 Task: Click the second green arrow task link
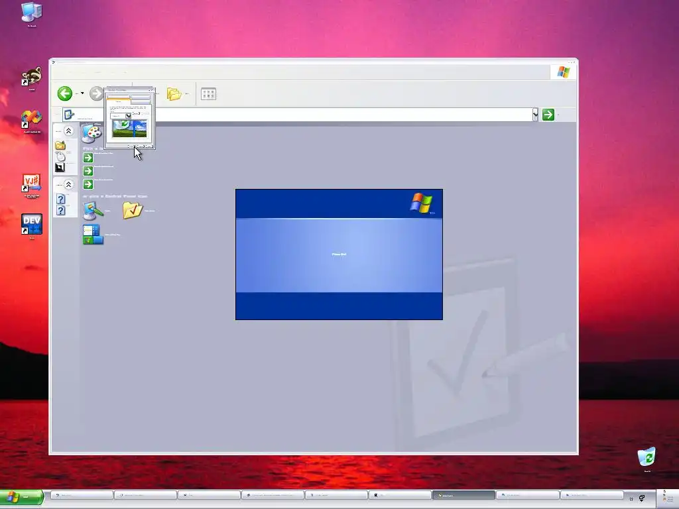88,171
